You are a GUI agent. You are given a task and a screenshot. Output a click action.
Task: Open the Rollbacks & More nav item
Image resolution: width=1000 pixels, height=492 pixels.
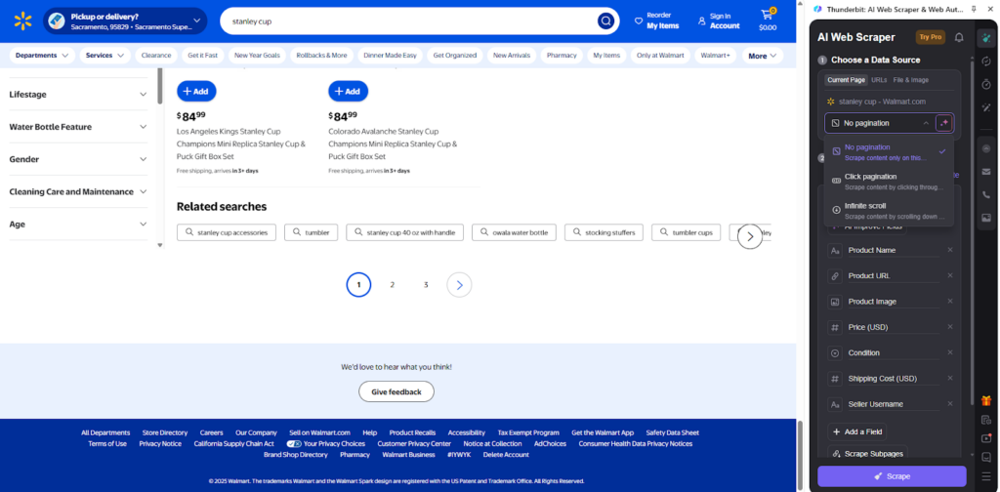click(x=322, y=56)
